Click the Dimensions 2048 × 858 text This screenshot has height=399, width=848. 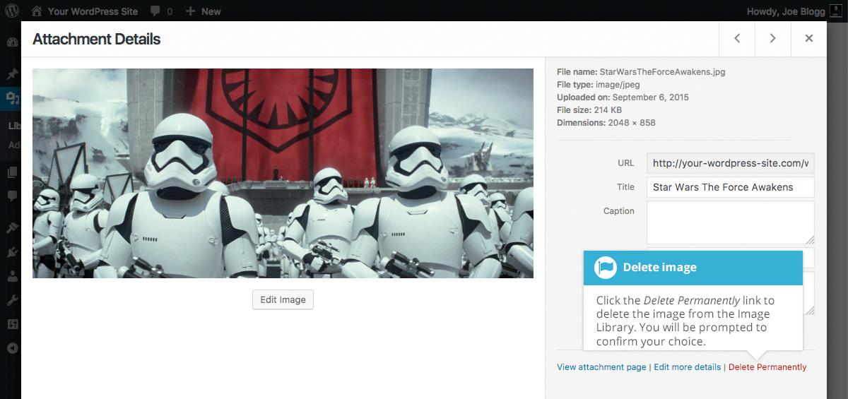point(606,123)
